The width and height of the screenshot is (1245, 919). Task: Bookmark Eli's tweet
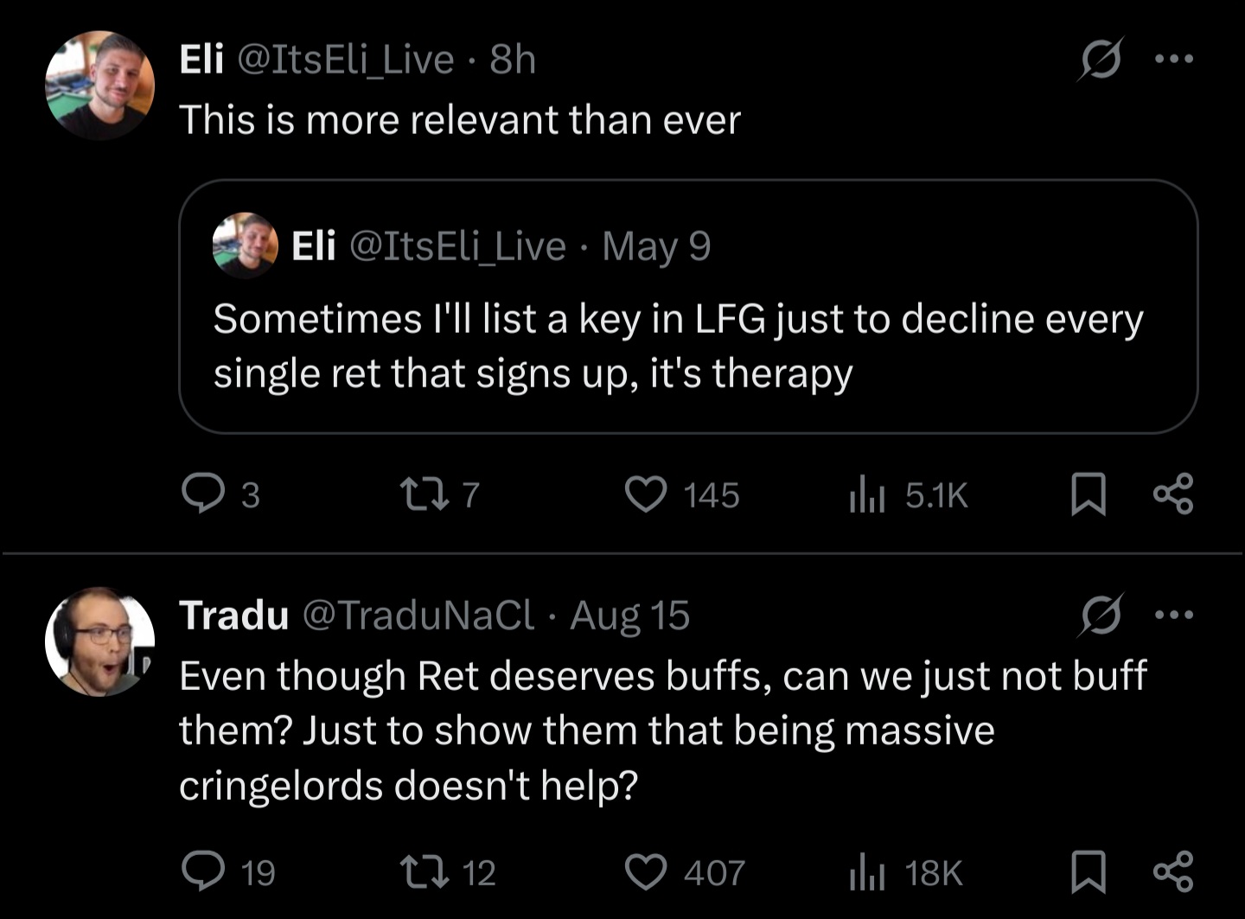point(1088,495)
